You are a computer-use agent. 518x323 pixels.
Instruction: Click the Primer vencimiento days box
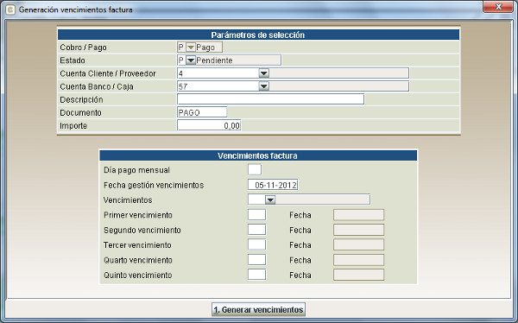pos(256,214)
